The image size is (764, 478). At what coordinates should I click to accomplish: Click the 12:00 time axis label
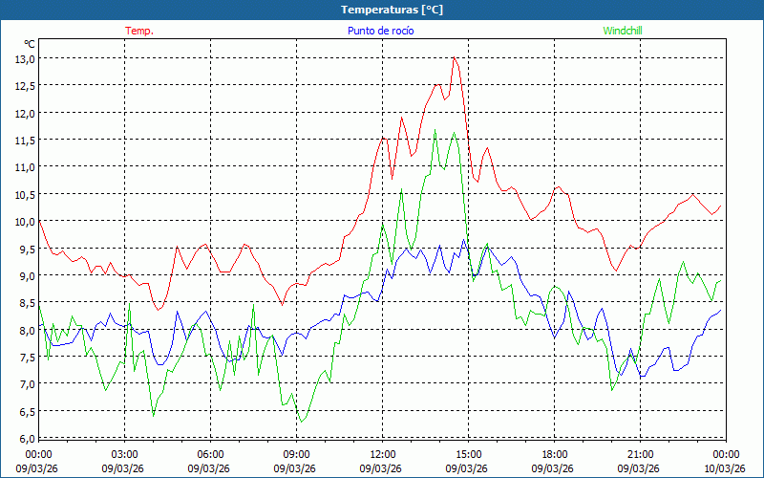pos(383,454)
